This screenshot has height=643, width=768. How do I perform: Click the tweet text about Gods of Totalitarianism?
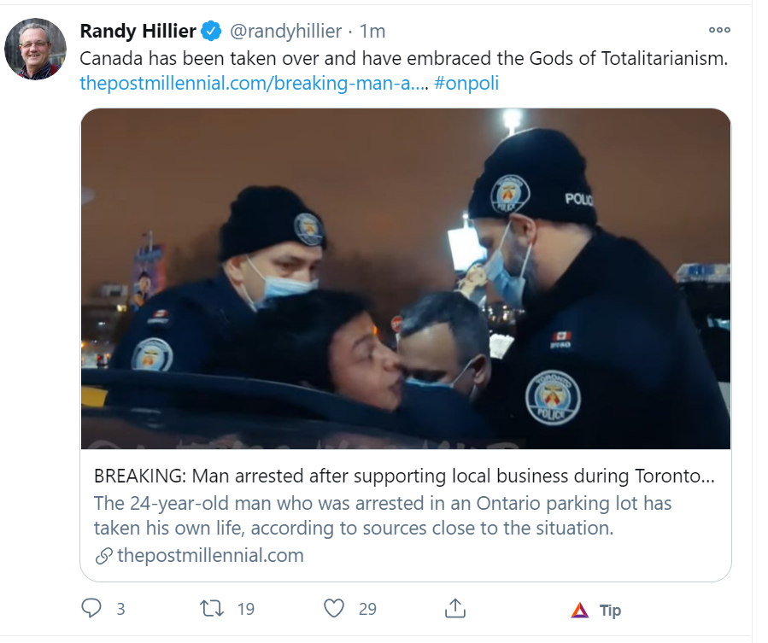click(x=403, y=60)
